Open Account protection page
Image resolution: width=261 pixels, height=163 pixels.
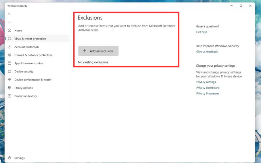37,47
